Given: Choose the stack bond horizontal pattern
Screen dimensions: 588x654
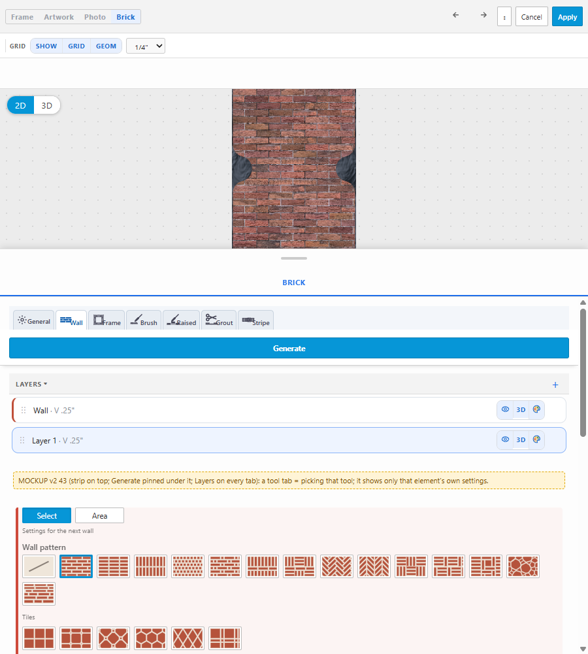Looking at the screenshot, I should [113, 566].
